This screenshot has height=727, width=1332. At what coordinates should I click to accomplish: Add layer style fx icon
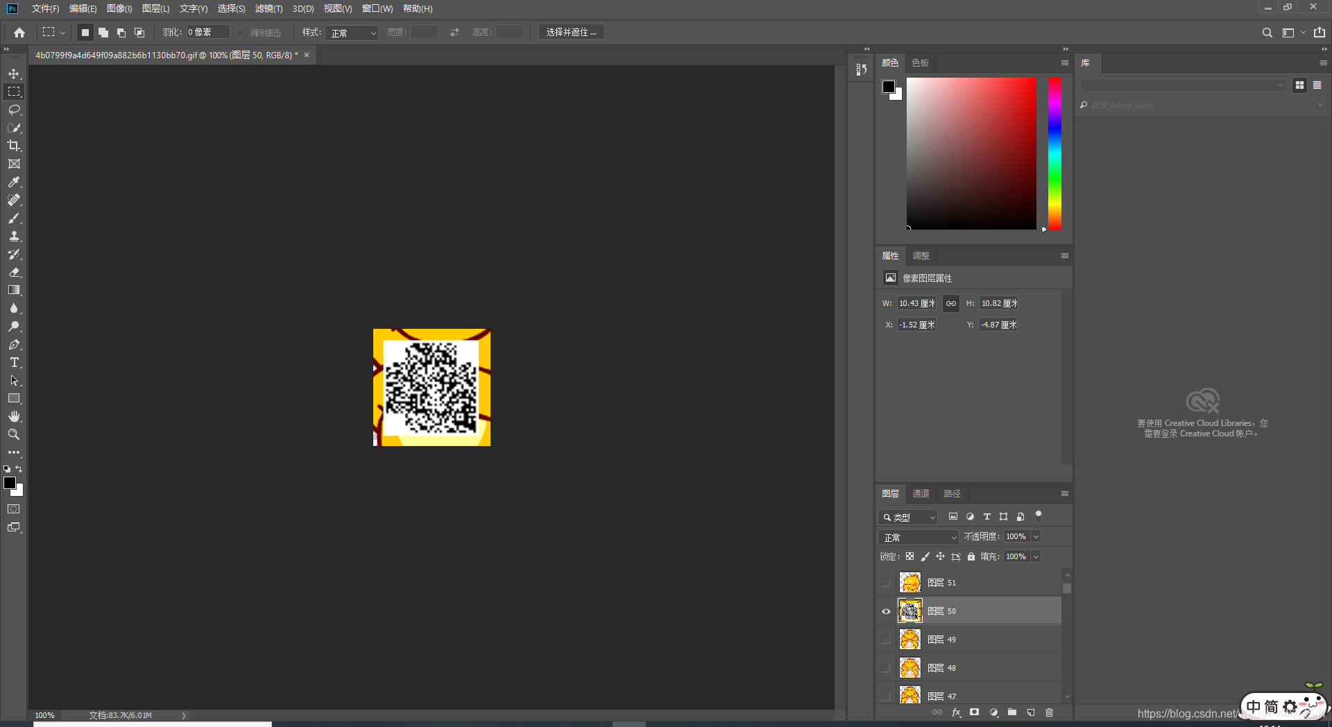pyautogui.click(x=956, y=712)
